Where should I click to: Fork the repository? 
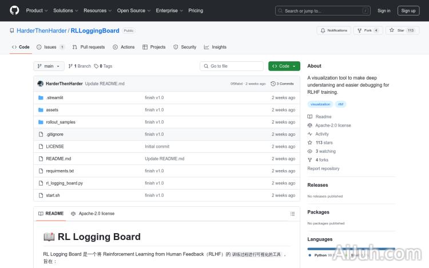click(368, 30)
